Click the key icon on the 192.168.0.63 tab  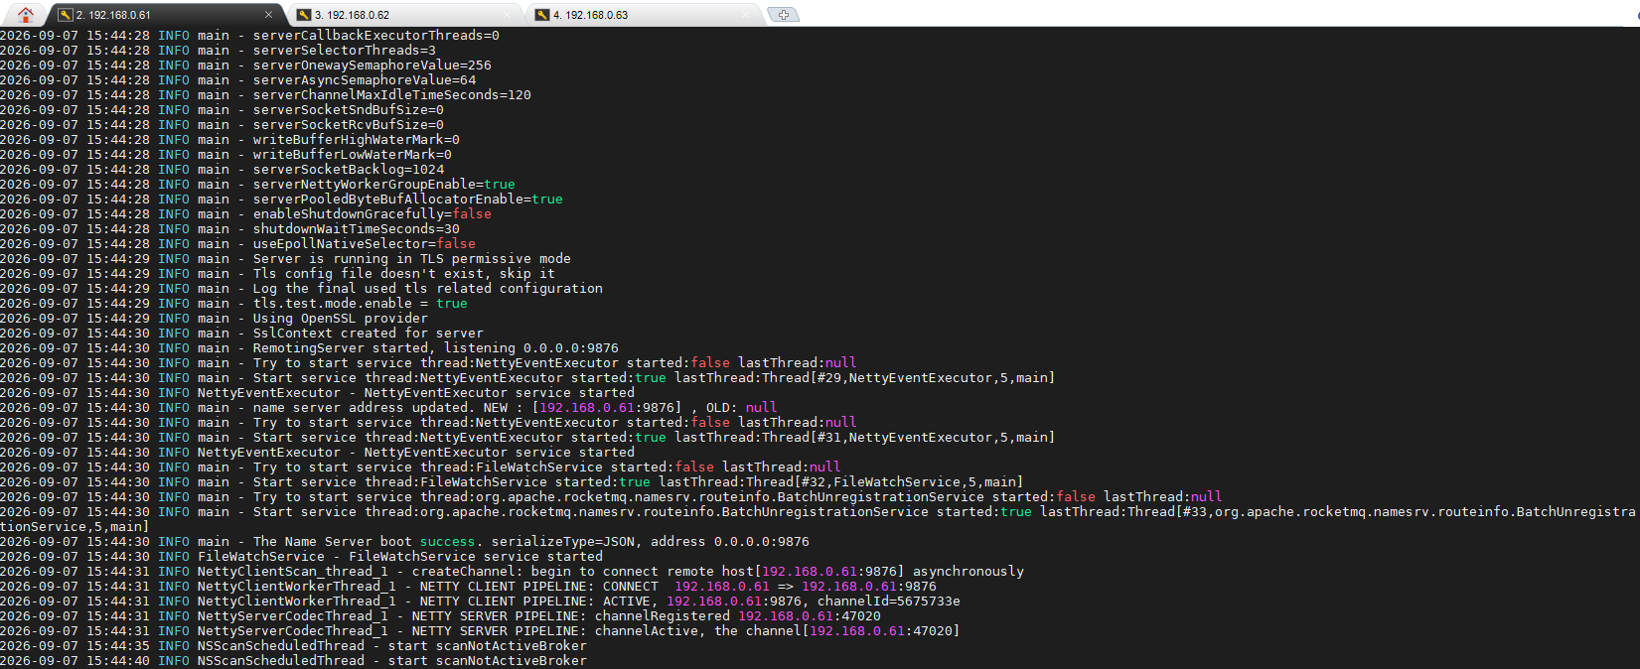tap(542, 15)
